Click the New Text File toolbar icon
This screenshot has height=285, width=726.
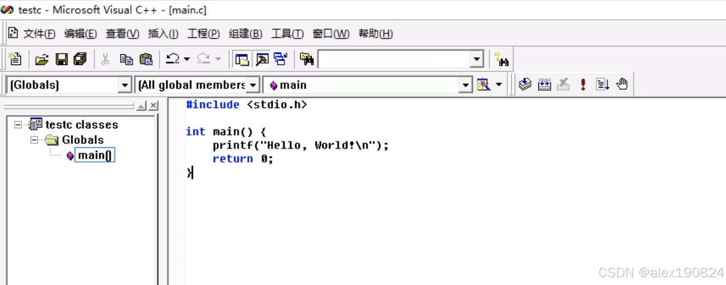16,59
